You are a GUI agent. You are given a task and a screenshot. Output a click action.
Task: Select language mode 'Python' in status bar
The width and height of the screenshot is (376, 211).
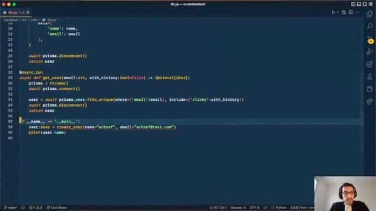coord(281,207)
